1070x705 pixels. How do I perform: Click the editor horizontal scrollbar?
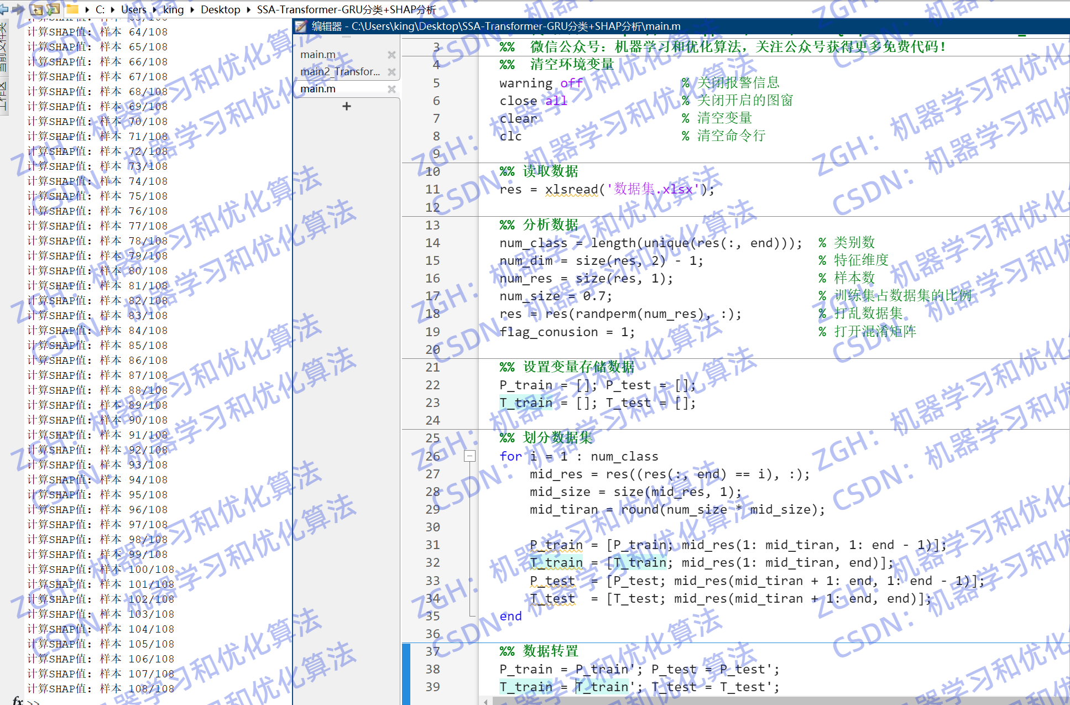774,701
